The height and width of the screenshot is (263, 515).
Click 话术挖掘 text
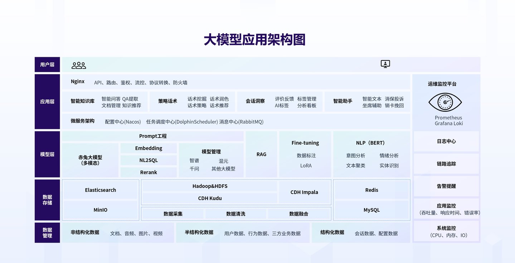(x=197, y=99)
